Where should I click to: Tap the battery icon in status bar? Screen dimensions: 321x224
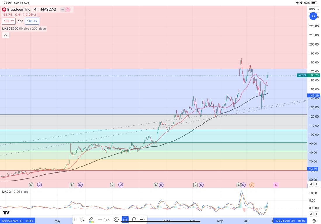pos(315,3)
